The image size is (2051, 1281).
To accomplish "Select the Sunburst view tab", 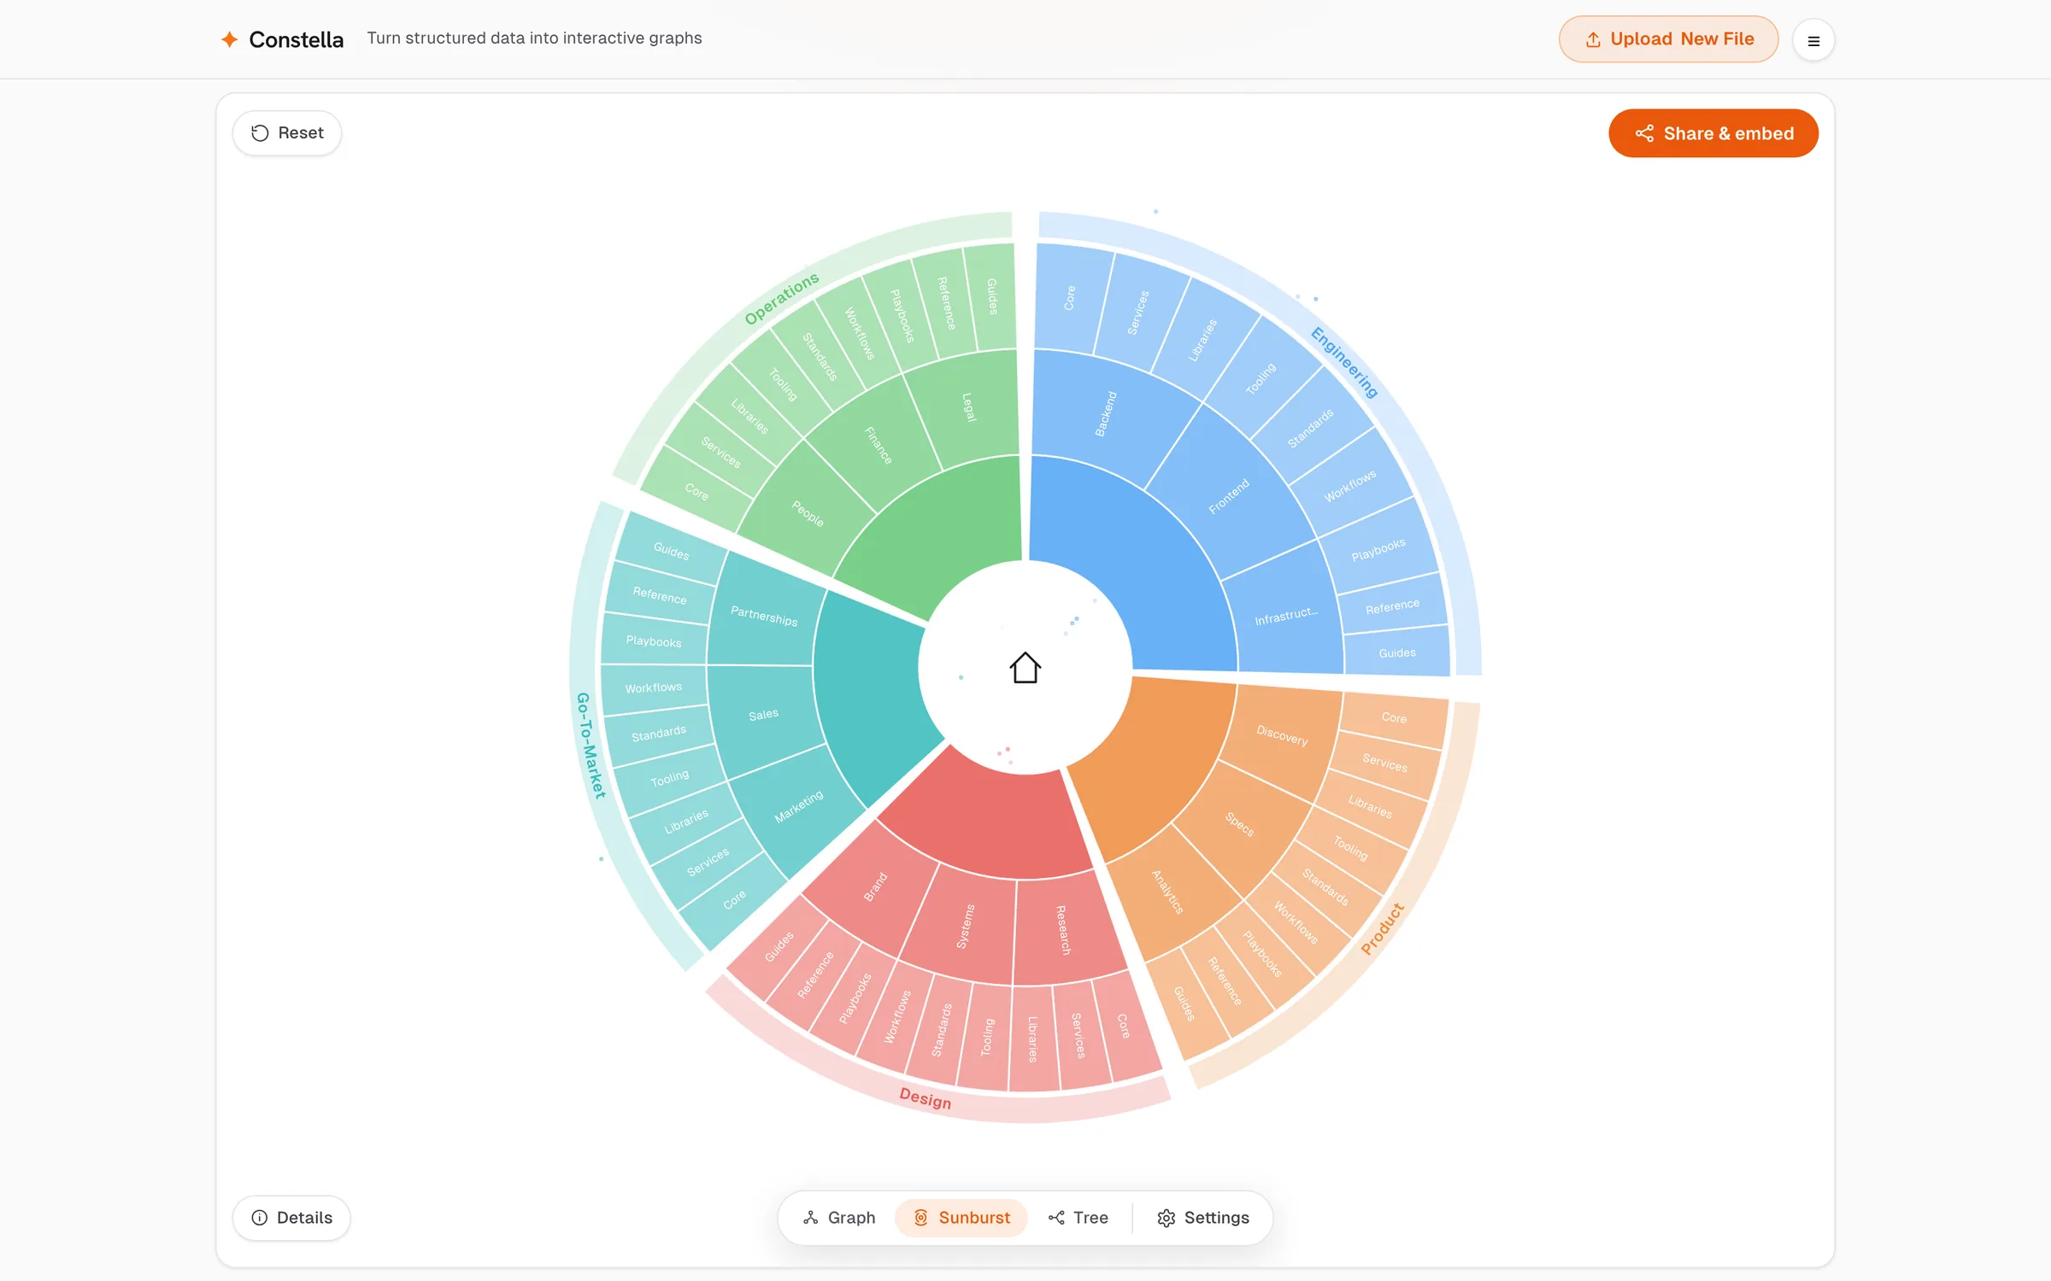I will click(x=961, y=1218).
